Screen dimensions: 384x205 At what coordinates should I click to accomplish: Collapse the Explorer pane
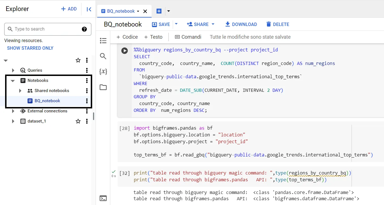(89, 9)
